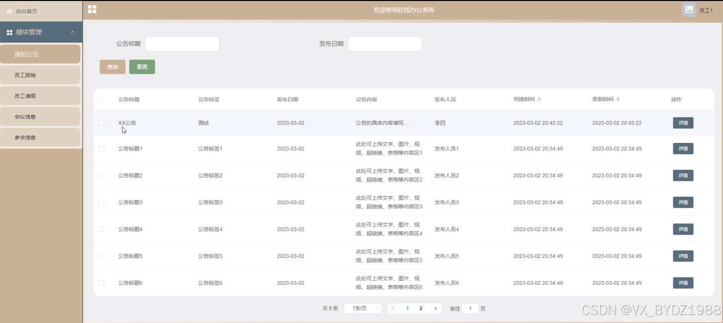Image resolution: width=723 pixels, height=323 pixels.
Task: Click the 查询 search button
Action: [112, 67]
